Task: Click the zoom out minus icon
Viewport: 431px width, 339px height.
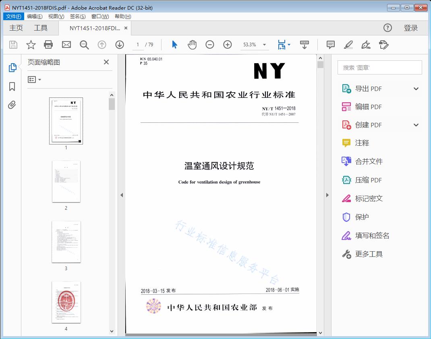Action: (210, 45)
